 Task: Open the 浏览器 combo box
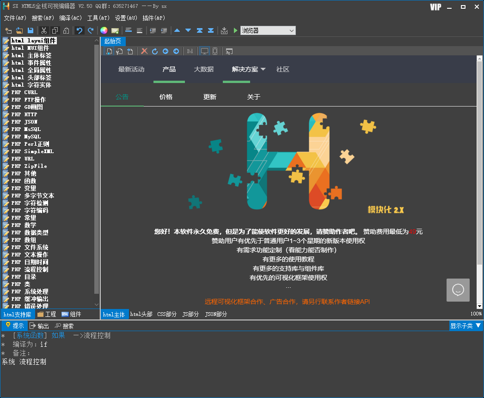[x=268, y=30]
